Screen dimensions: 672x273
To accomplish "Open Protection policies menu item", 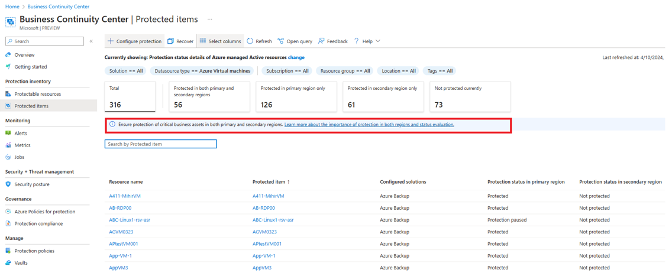I will 34,251.
